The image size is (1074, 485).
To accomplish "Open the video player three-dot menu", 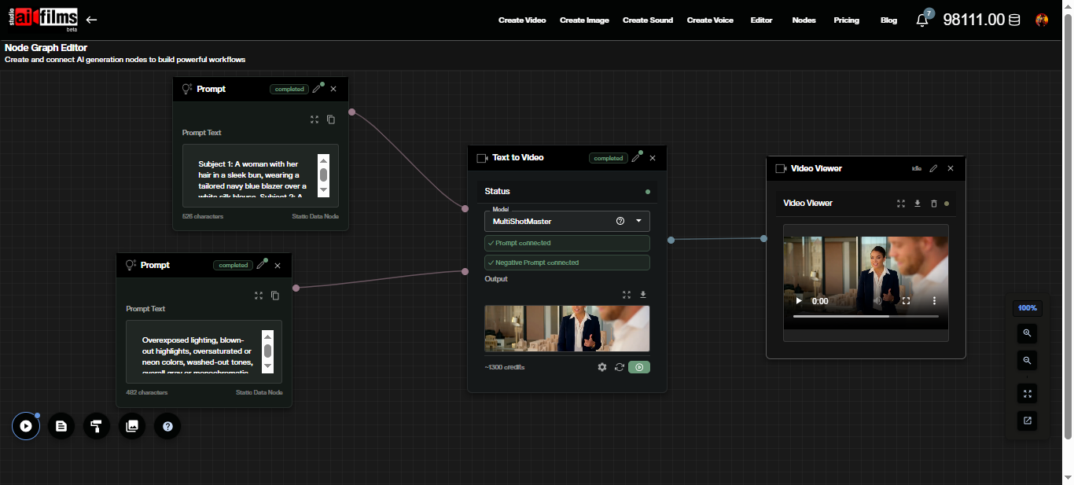I will pos(934,300).
